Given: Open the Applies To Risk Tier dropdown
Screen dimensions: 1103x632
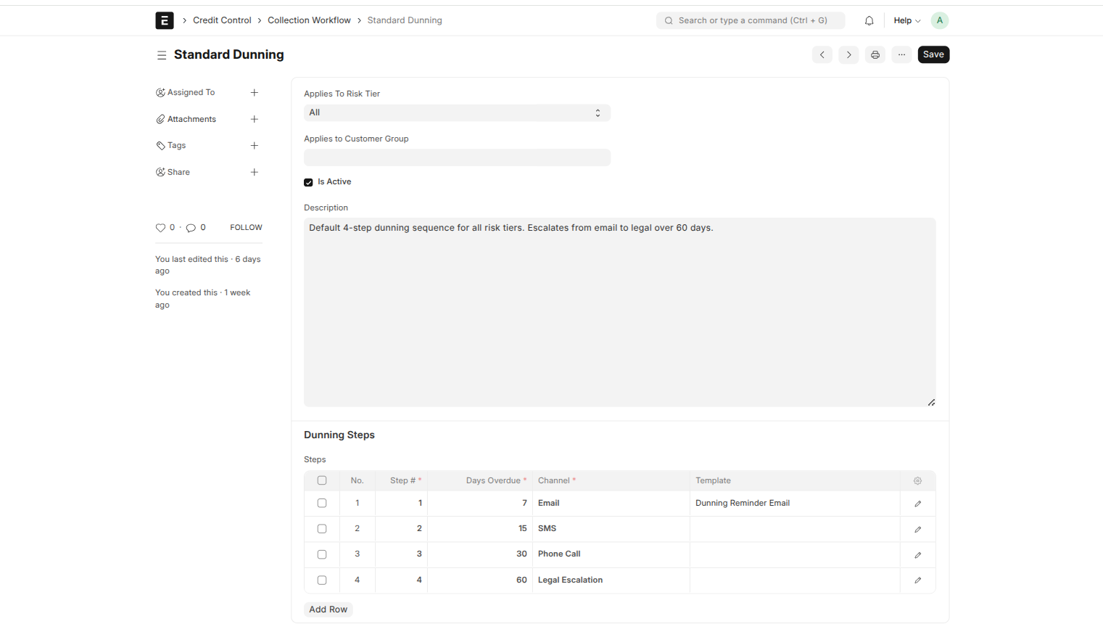Looking at the screenshot, I should 457,112.
